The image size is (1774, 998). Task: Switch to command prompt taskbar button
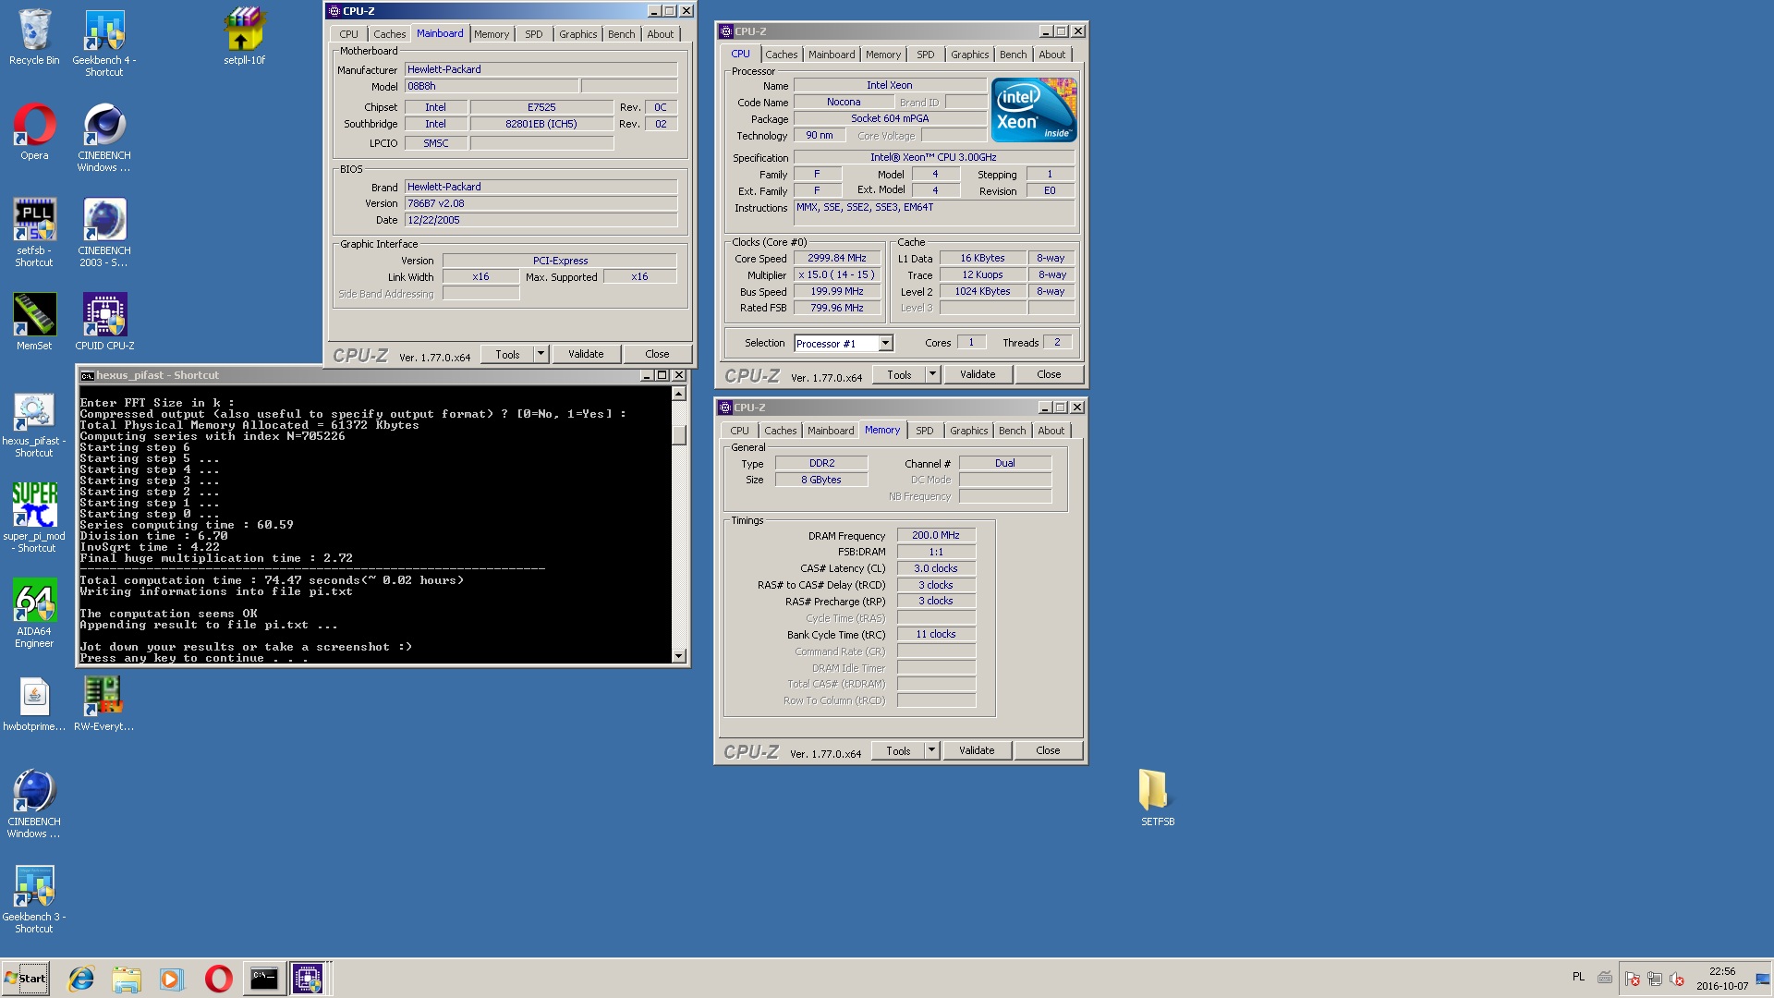pos(263,979)
